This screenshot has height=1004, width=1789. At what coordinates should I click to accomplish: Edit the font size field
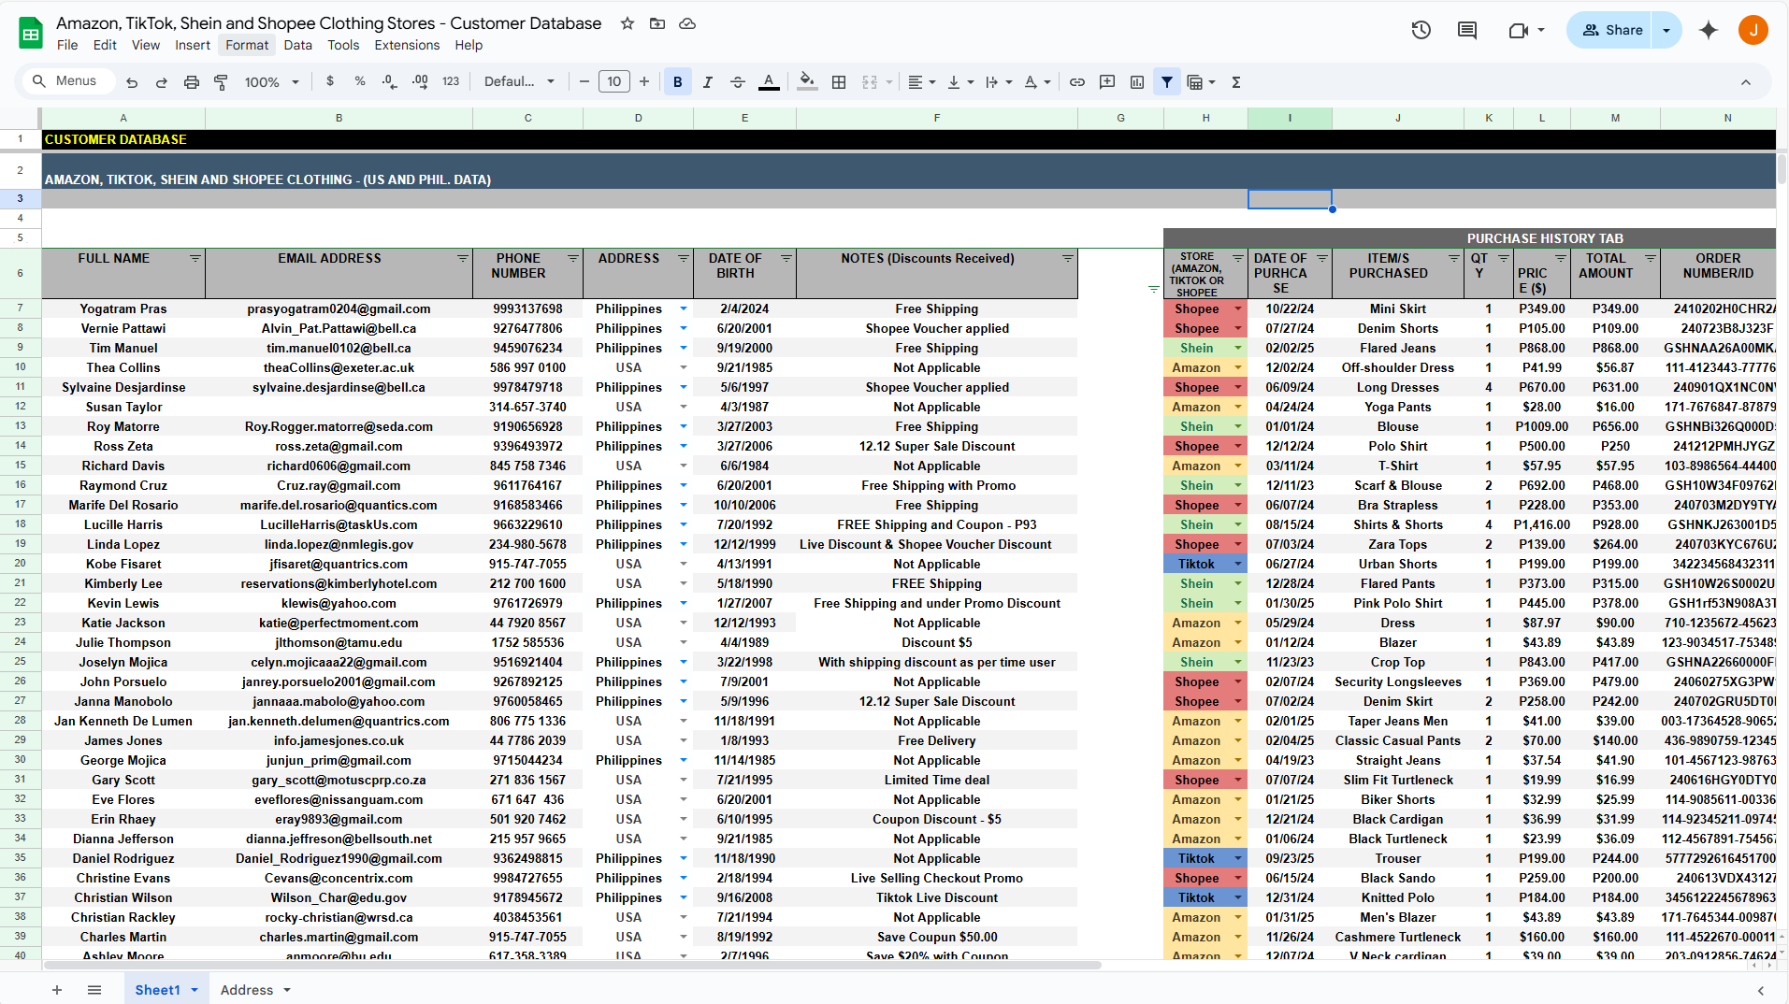coord(614,81)
